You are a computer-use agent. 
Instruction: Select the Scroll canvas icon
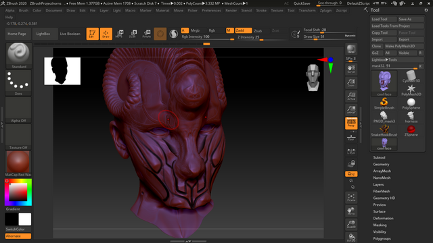[x=351, y=69]
